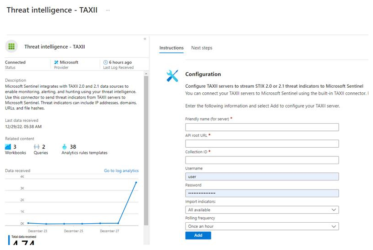373x250 pixels.
Task: Click the Microsoft provider name
Action: point(69,62)
